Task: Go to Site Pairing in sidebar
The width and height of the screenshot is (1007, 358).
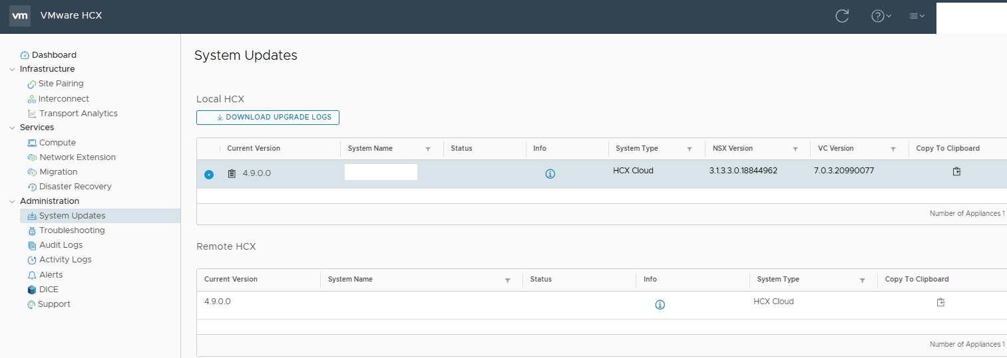Action: [61, 84]
